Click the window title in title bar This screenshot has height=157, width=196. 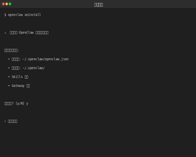pos(99,5)
